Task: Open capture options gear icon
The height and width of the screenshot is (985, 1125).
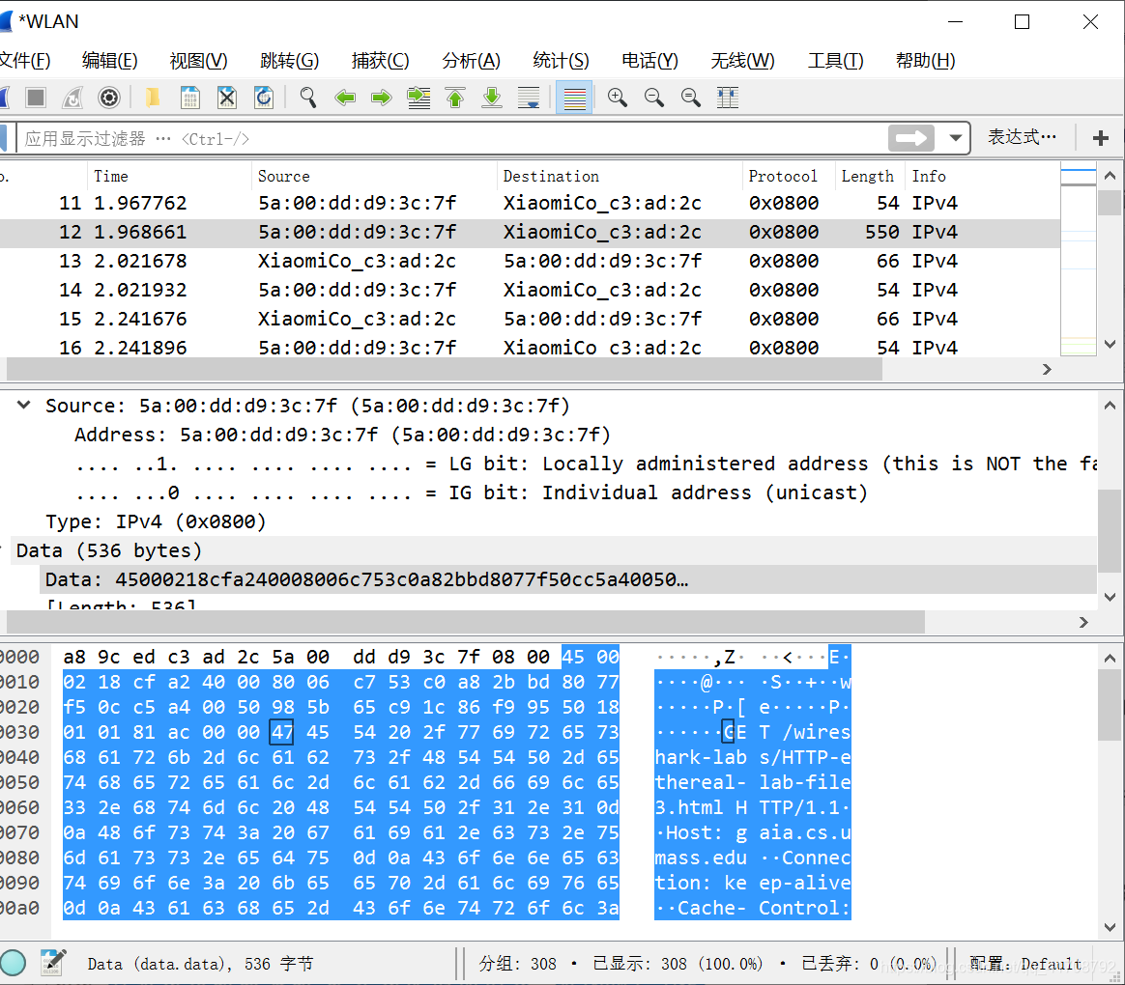Action: pyautogui.click(x=109, y=98)
